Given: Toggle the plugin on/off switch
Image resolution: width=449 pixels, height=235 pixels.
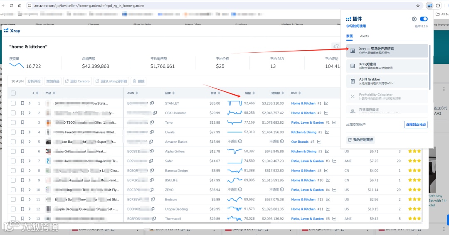Looking at the screenshot, I should 424,19.
